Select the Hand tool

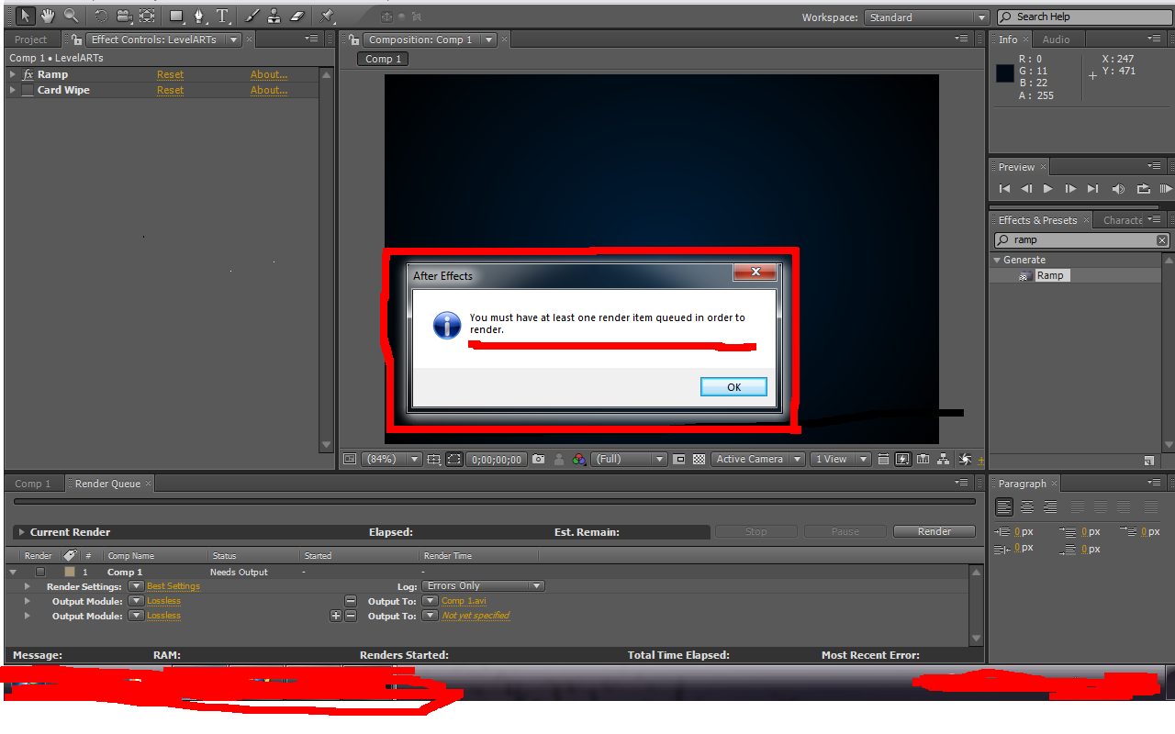click(48, 16)
